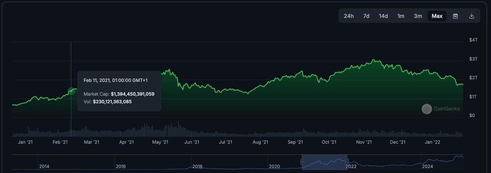Screen dimensions: 491x173
Task: Click the Feb 11 data point marker
Action: (72, 91)
